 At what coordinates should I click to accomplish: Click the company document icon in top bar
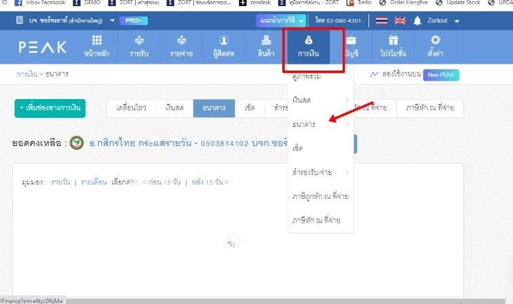coord(20,20)
